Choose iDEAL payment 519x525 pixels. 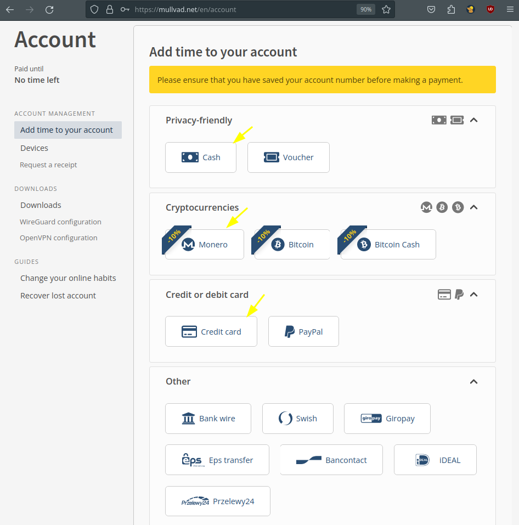pyautogui.click(x=435, y=460)
